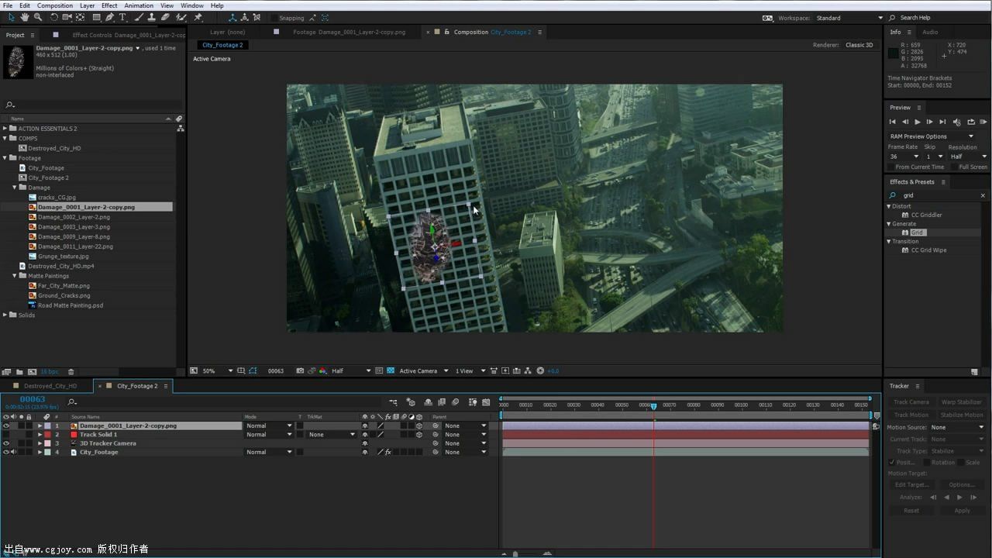Open the magnification 50% dropdown
The width and height of the screenshot is (992, 558).
click(x=217, y=371)
